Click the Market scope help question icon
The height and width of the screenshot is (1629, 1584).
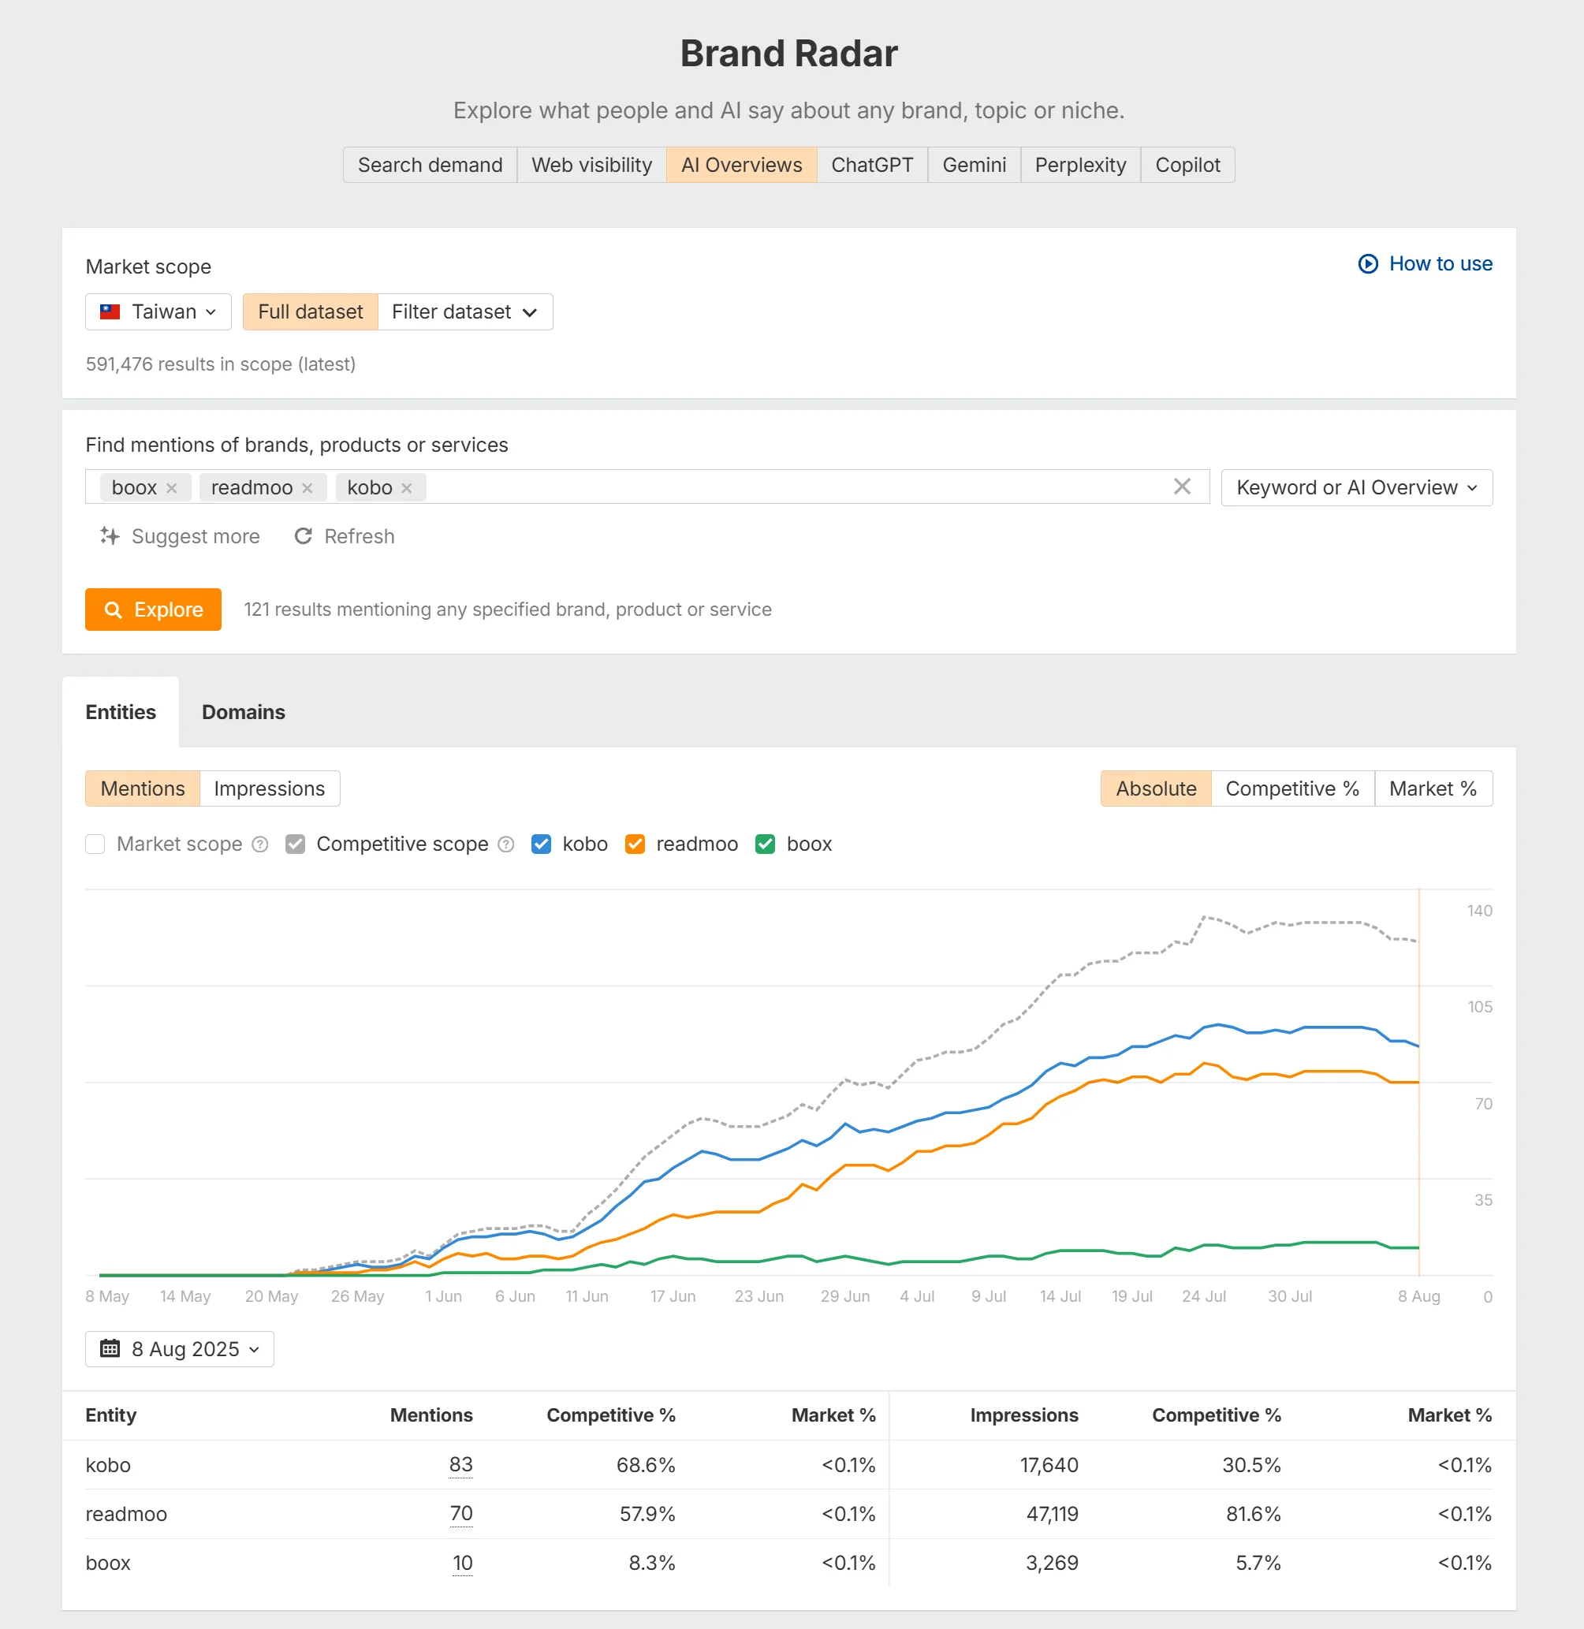click(x=260, y=844)
